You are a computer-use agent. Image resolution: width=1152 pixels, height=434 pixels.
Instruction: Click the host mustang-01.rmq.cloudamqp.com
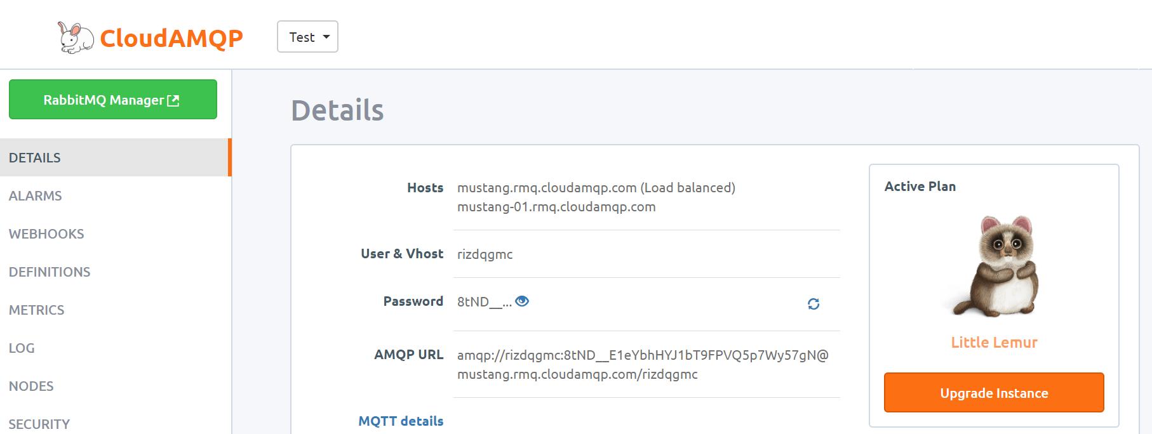(556, 207)
